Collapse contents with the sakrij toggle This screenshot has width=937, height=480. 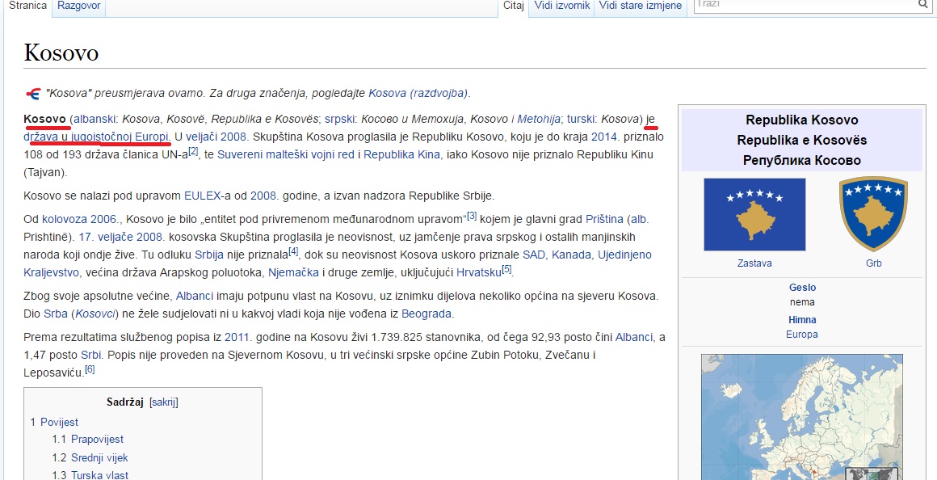tap(164, 402)
